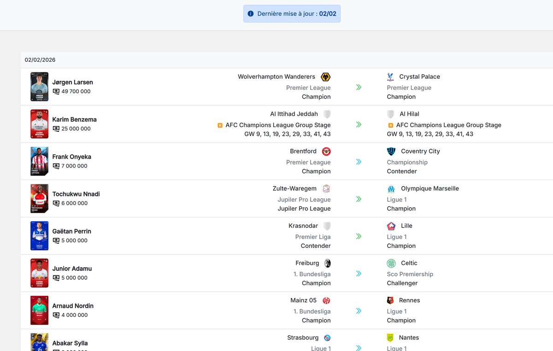Click the Championship league label under Coventry City
Image resolution: width=553 pixels, height=351 pixels.
(x=407, y=163)
